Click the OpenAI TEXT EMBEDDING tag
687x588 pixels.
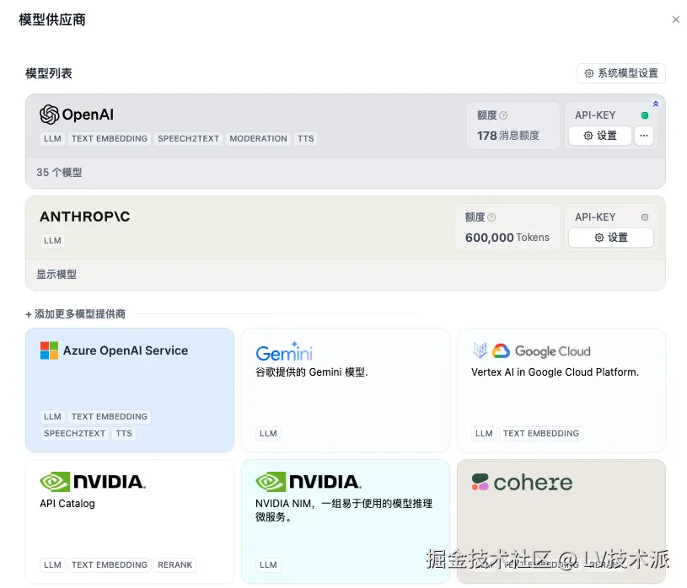[110, 139]
